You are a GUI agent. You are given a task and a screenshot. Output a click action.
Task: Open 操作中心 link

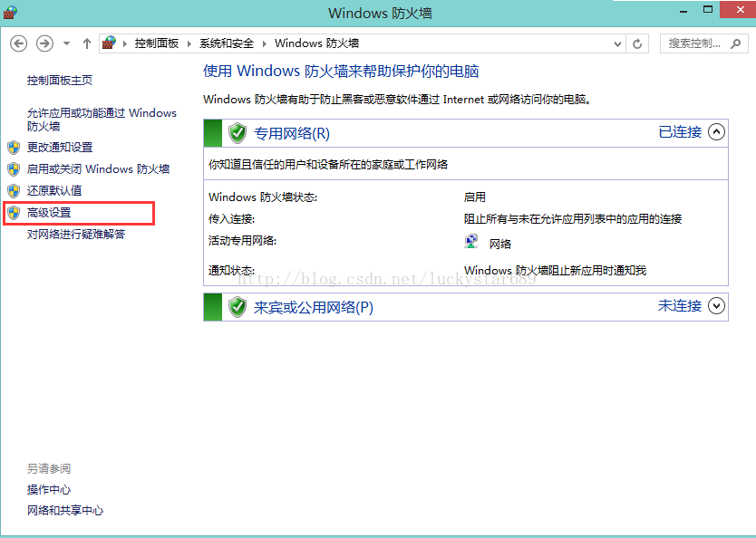tap(49, 490)
